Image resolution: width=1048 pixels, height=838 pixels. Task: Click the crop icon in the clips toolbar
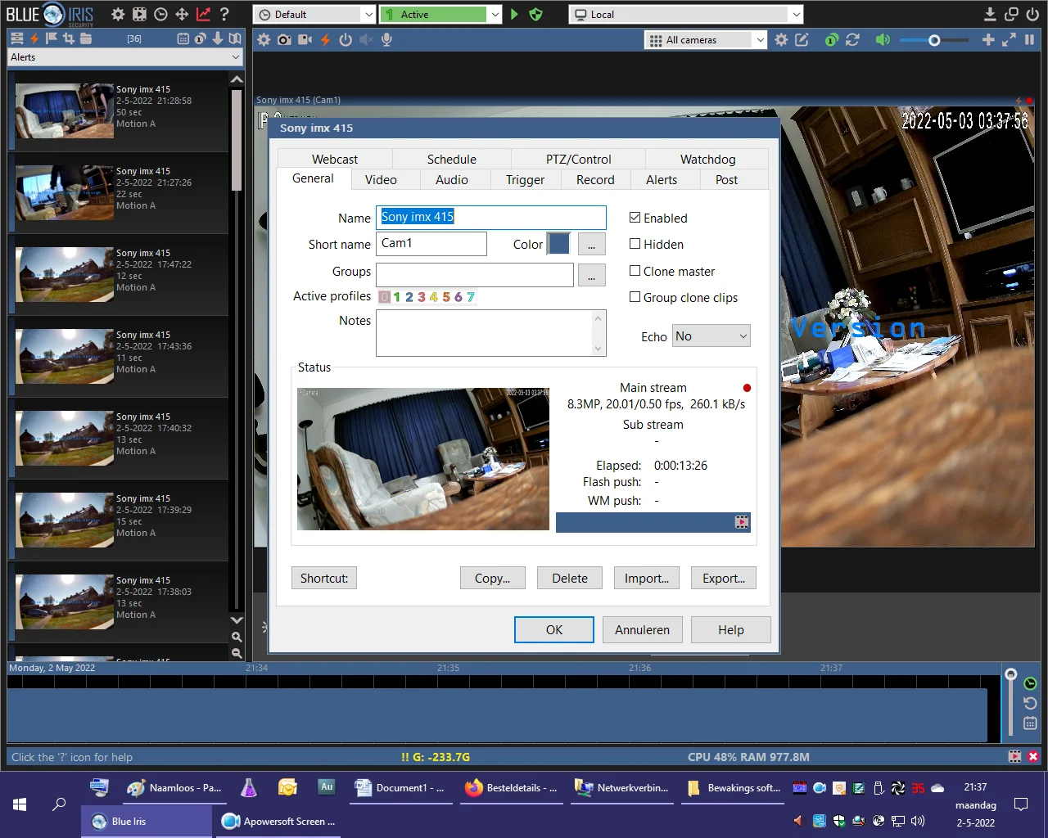(69, 38)
